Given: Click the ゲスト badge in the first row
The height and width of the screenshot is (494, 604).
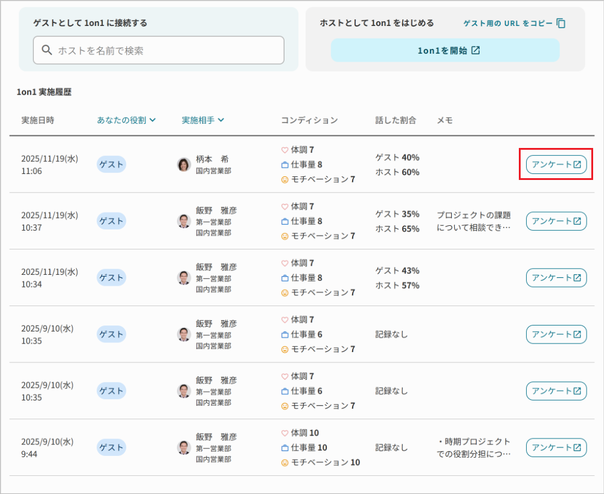Looking at the screenshot, I should coord(111,164).
